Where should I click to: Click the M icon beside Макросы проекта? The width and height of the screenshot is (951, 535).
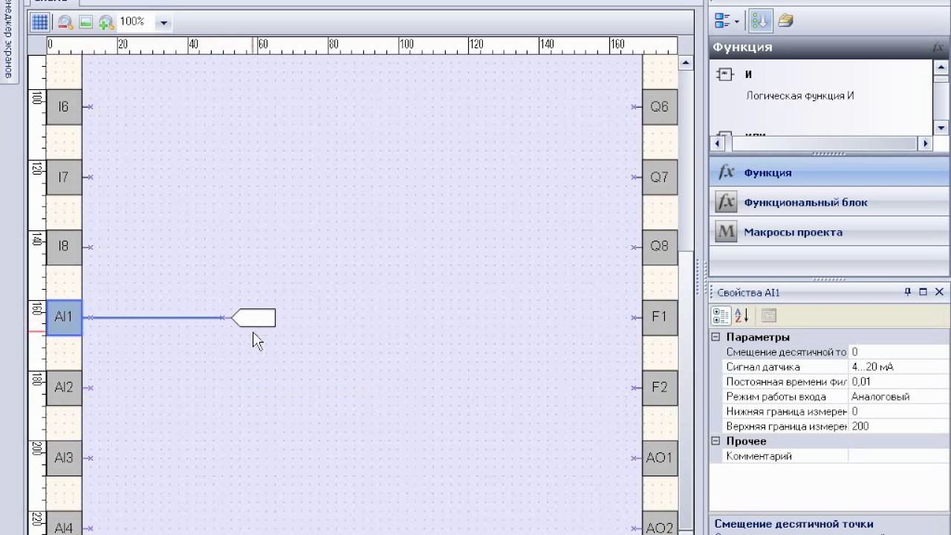726,232
